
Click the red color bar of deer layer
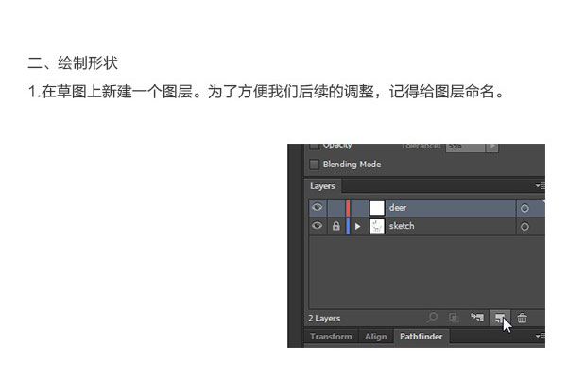point(348,208)
